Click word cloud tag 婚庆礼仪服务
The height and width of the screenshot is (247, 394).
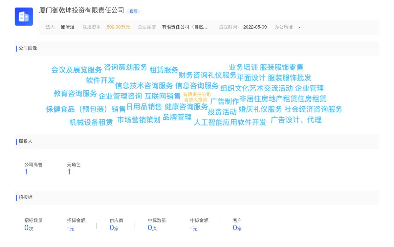260,109
